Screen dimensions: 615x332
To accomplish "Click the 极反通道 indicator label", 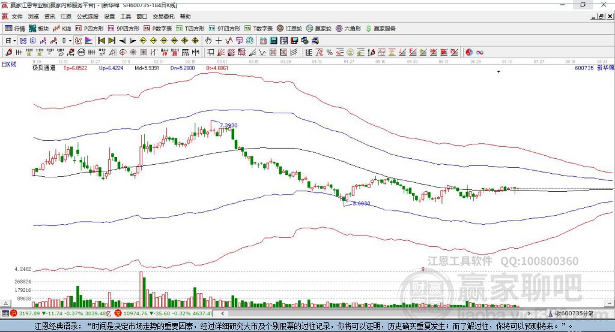I will pyautogui.click(x=44, y=68).
